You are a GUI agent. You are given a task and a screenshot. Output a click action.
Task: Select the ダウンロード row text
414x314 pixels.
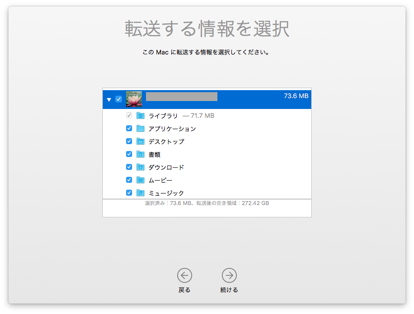166,167
